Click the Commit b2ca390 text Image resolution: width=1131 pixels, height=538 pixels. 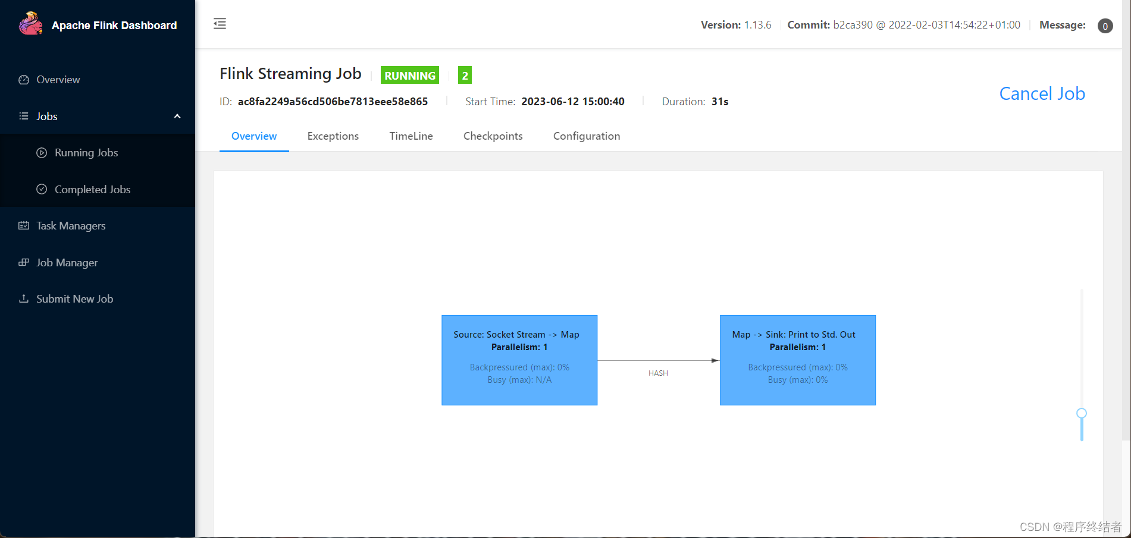click(x=904, y=25)
